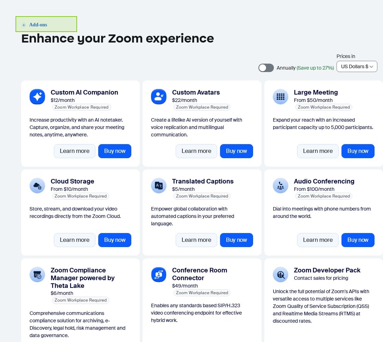Click the Custom AI Companion sparkle icon

point(37,97)
